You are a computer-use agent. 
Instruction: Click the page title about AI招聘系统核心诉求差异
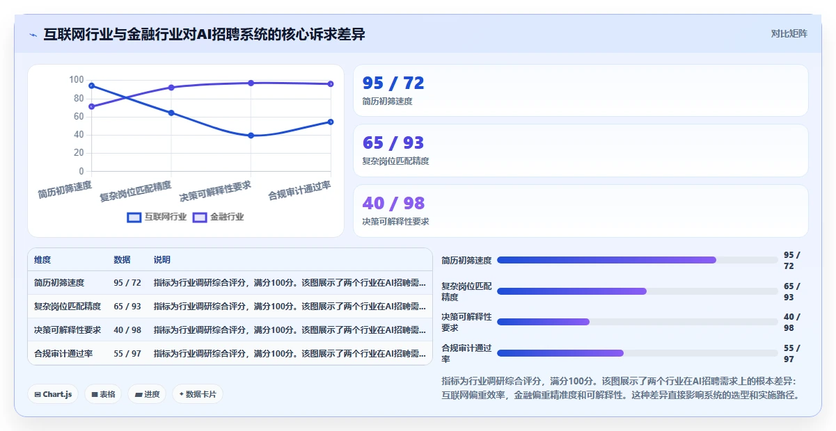click(204, 34)
